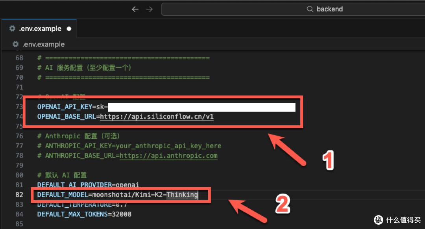Place cursor in the OPENAI_API_KEY text
Screen dimensions: 425x229
pyautogui.click(x=65, y=107)
